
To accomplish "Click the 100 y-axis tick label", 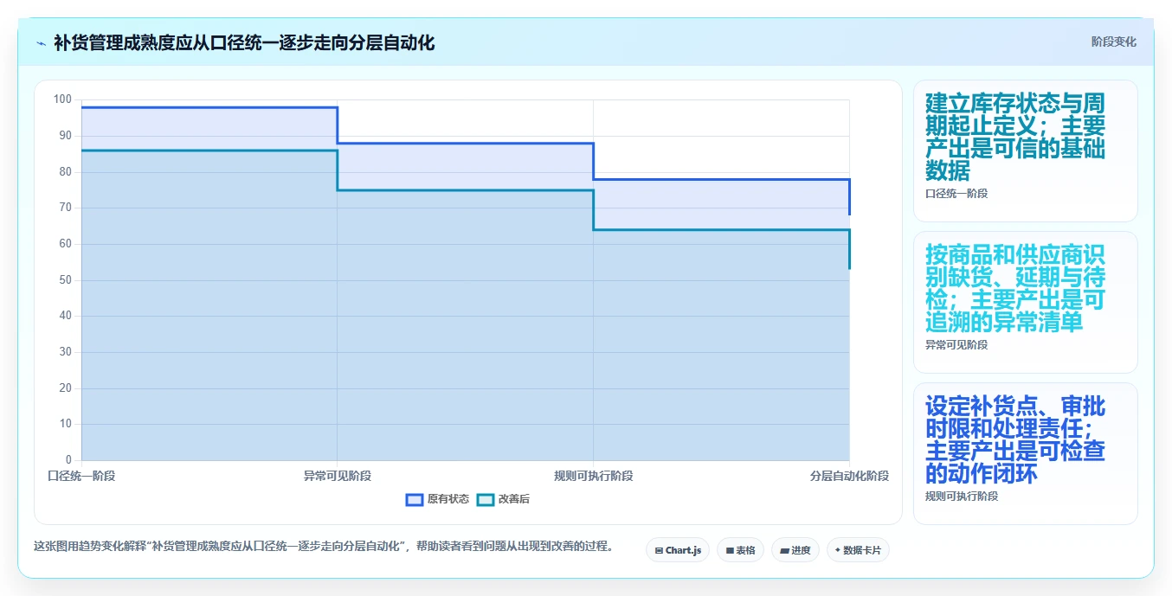I will [62, 99].
